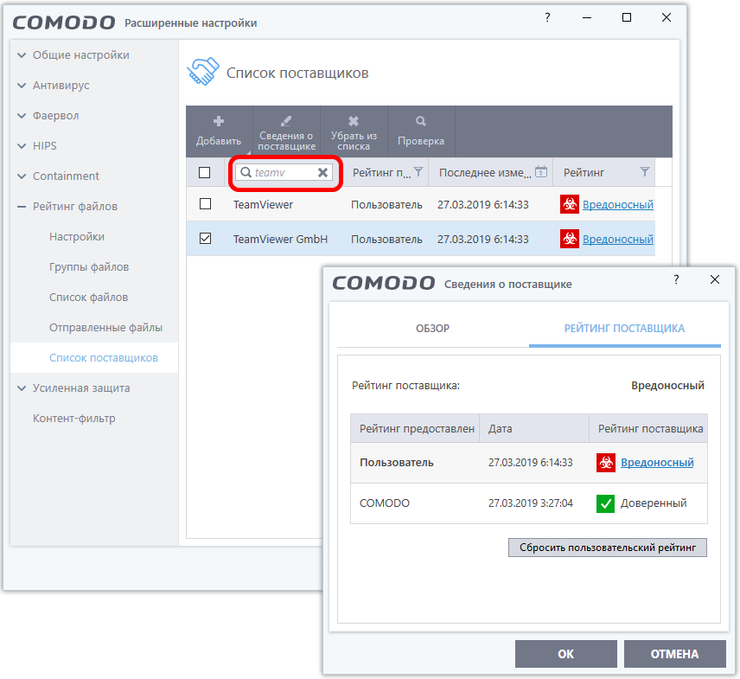Close the Сведения о поставщике dialog
Screen dimensions: 740x679
[715, 279]
